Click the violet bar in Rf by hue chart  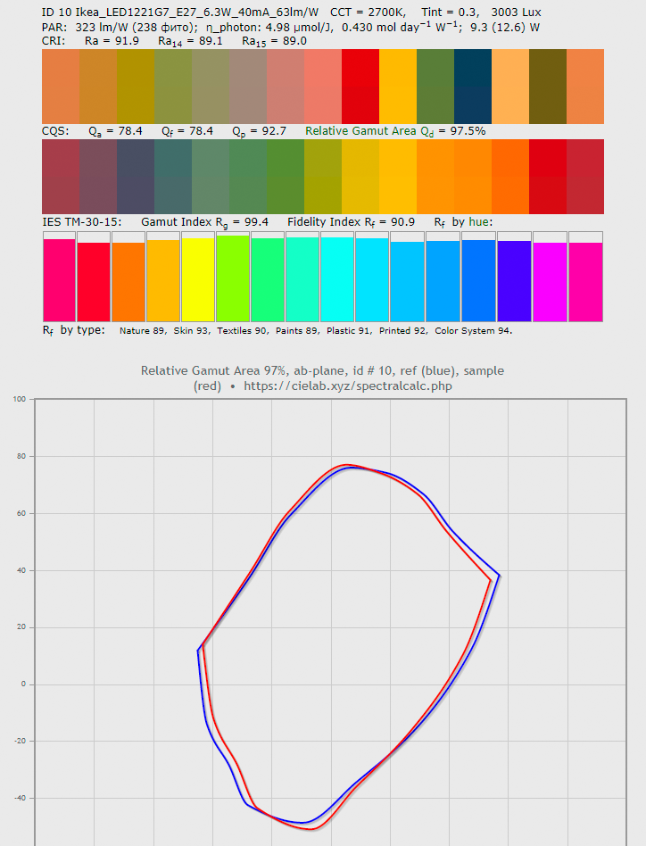click(514, 279)
